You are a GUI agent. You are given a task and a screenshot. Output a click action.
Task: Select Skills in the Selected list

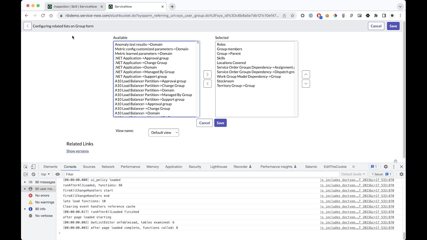click(221, 58)
